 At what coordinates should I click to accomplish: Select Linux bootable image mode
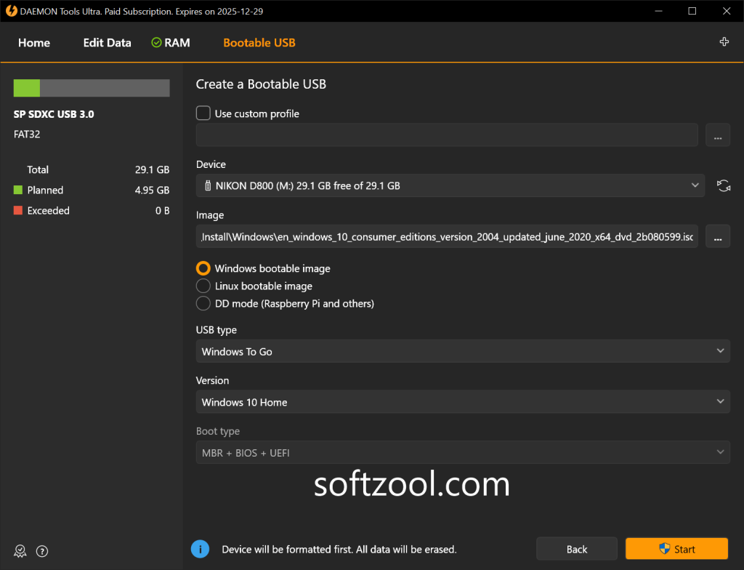pos(203,286)
